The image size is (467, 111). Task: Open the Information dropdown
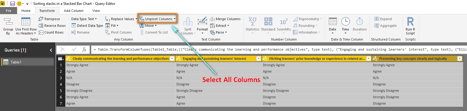tap(307, 32)
